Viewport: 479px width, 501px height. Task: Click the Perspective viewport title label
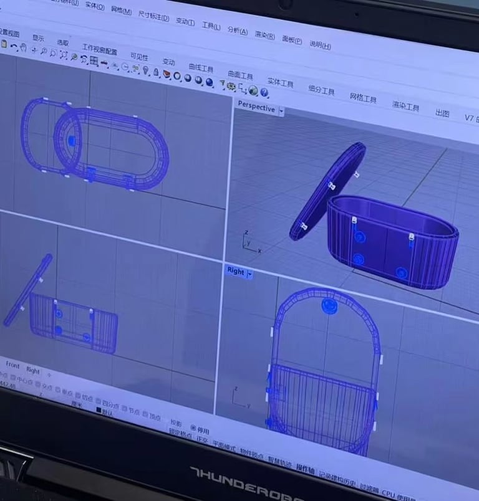[x=256, y=107]
